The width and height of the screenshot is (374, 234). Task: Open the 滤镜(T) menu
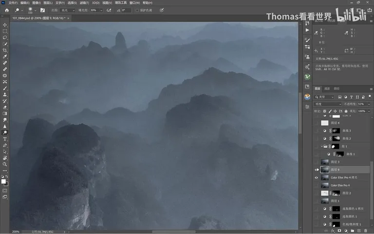click(84, 3)
